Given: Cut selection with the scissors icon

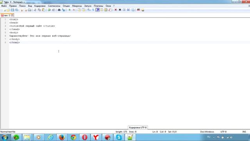Looking at the screenshot, I should [x=35, y=10].
